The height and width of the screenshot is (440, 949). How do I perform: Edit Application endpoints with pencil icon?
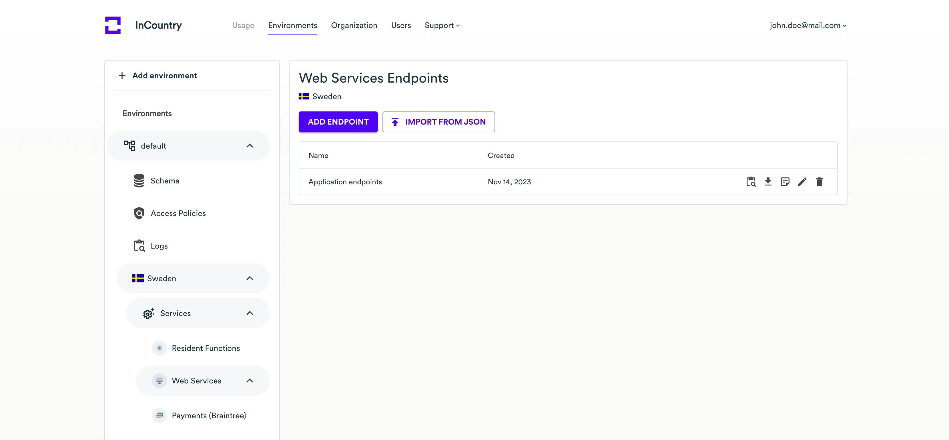pyautogui.click(x=802, y=181)
